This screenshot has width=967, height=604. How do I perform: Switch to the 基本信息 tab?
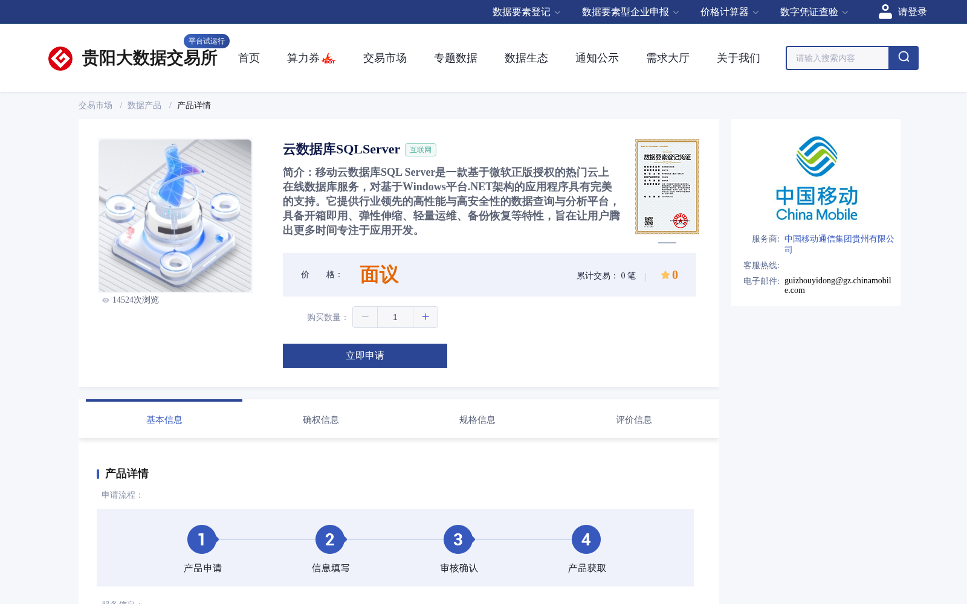[x=164, y=420]
